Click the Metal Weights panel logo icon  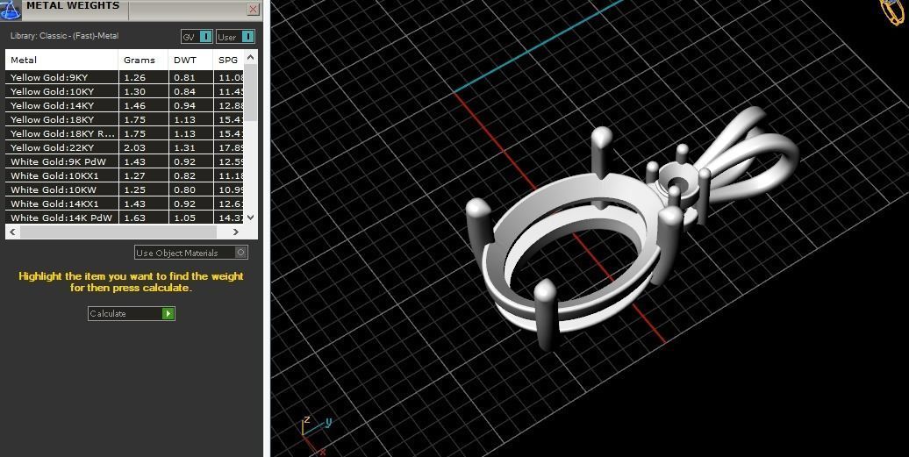click(10, 10)
